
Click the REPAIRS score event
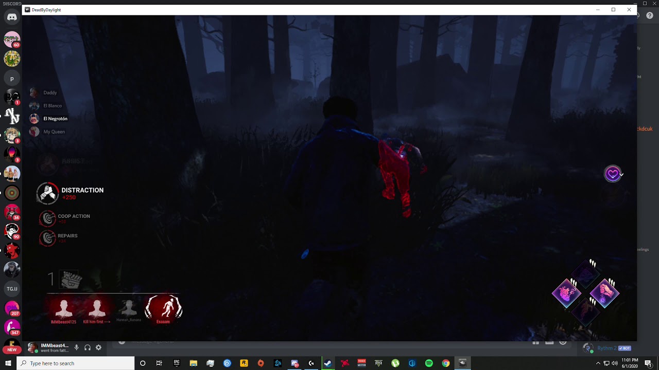(x=59, y=237)
